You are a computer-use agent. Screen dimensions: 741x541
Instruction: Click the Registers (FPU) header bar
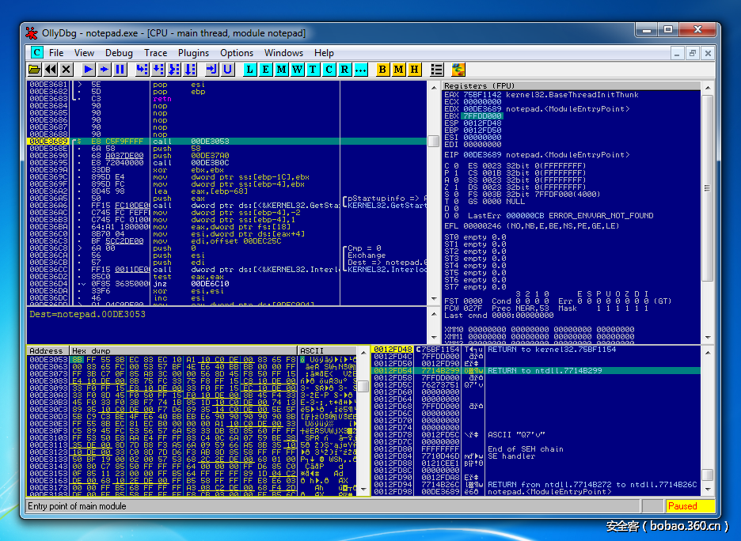tap(570, 85)
